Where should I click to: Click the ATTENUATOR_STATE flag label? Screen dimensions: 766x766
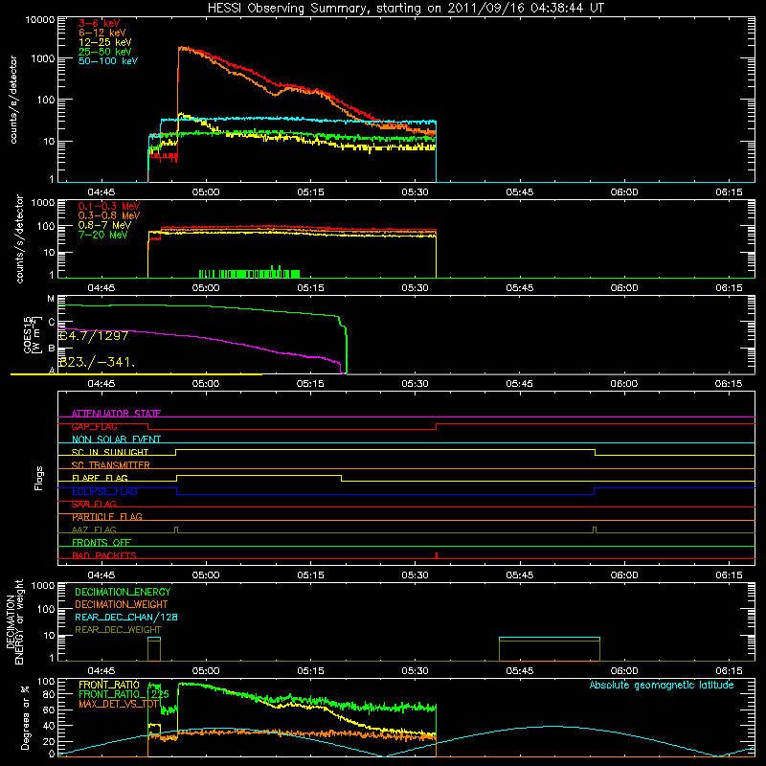(116, 414)
